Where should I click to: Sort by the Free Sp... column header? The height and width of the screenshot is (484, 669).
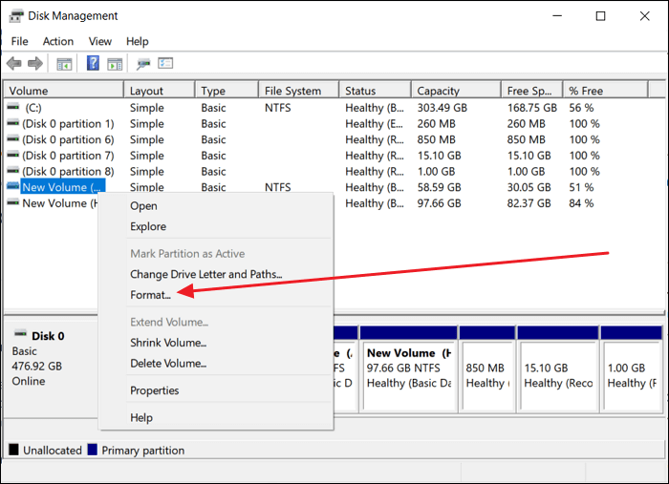532,91
